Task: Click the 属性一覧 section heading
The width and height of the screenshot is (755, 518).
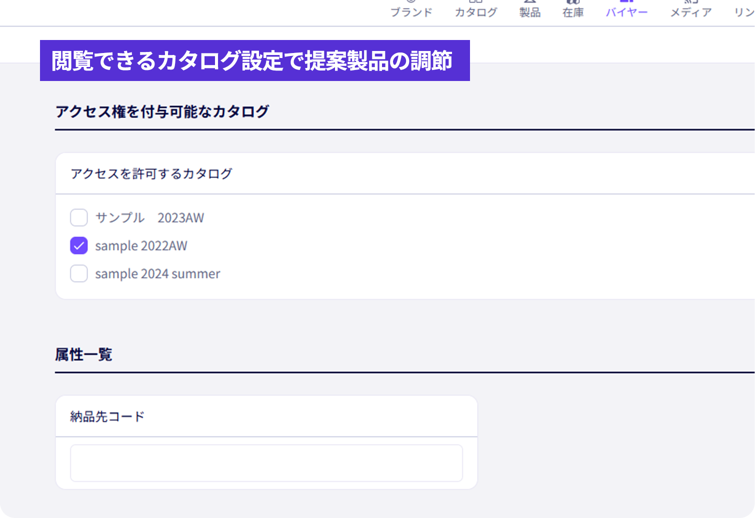Action: coord(83,354)
